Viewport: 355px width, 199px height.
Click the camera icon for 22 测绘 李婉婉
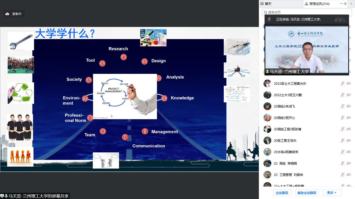coord(349,163)
